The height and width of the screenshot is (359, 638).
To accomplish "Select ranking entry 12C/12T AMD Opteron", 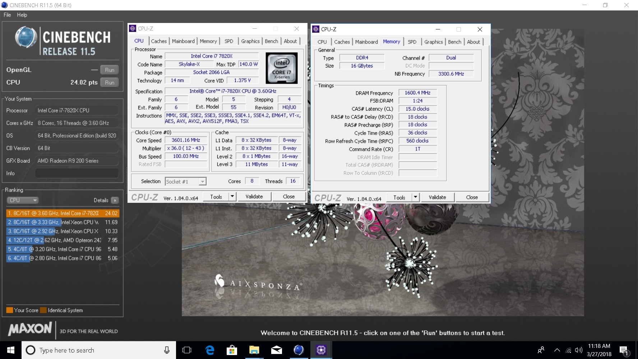I will pyautogui.click(x=63, y=240).
